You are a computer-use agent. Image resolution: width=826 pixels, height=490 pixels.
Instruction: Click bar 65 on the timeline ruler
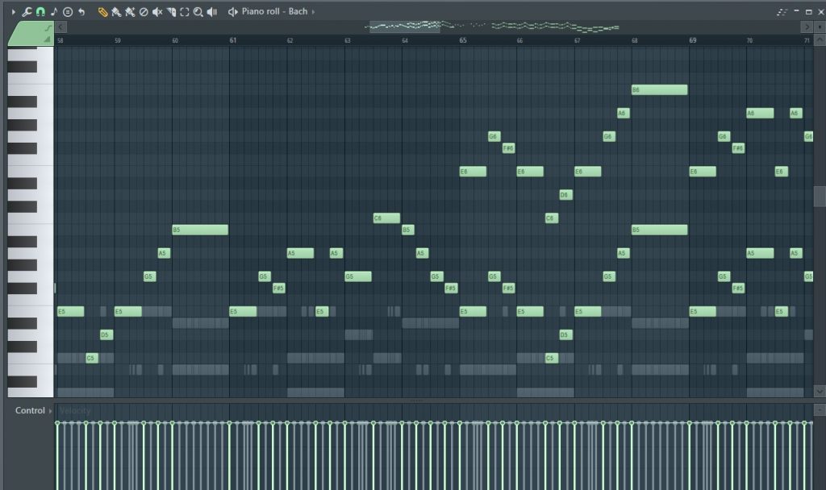463,39
